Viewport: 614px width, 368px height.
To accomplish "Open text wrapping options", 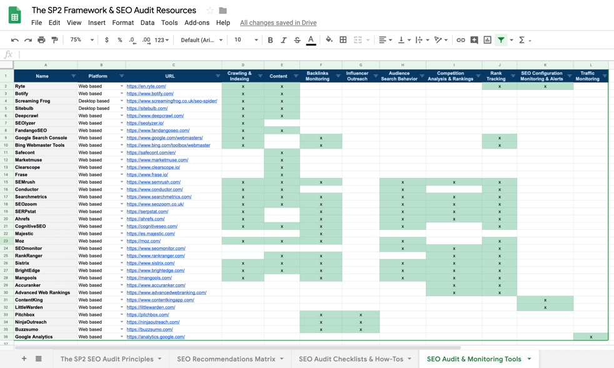I will click(422, 40).
